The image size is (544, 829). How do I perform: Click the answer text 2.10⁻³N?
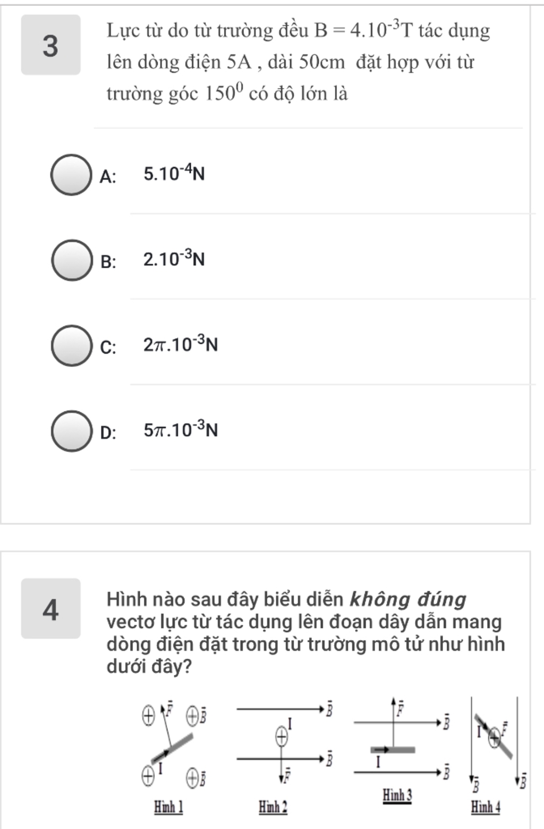click(x=174, y=259)
